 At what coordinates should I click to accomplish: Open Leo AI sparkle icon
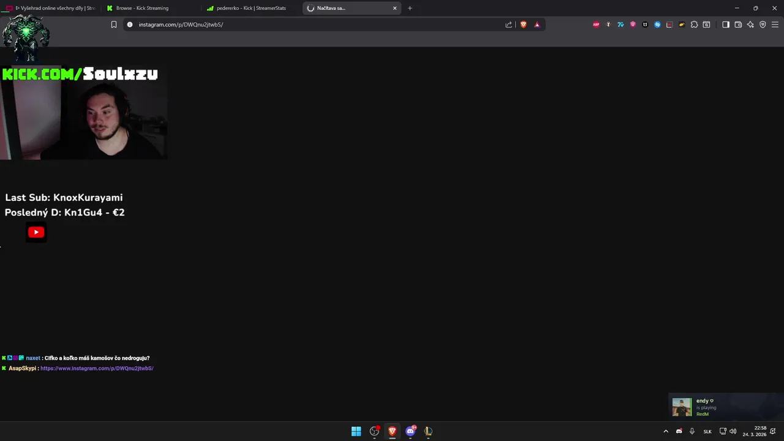(750, 24)
